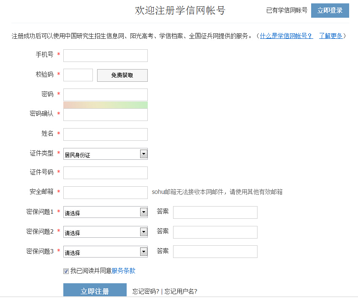Click the password strength color bar

click(x=105, y=105)
